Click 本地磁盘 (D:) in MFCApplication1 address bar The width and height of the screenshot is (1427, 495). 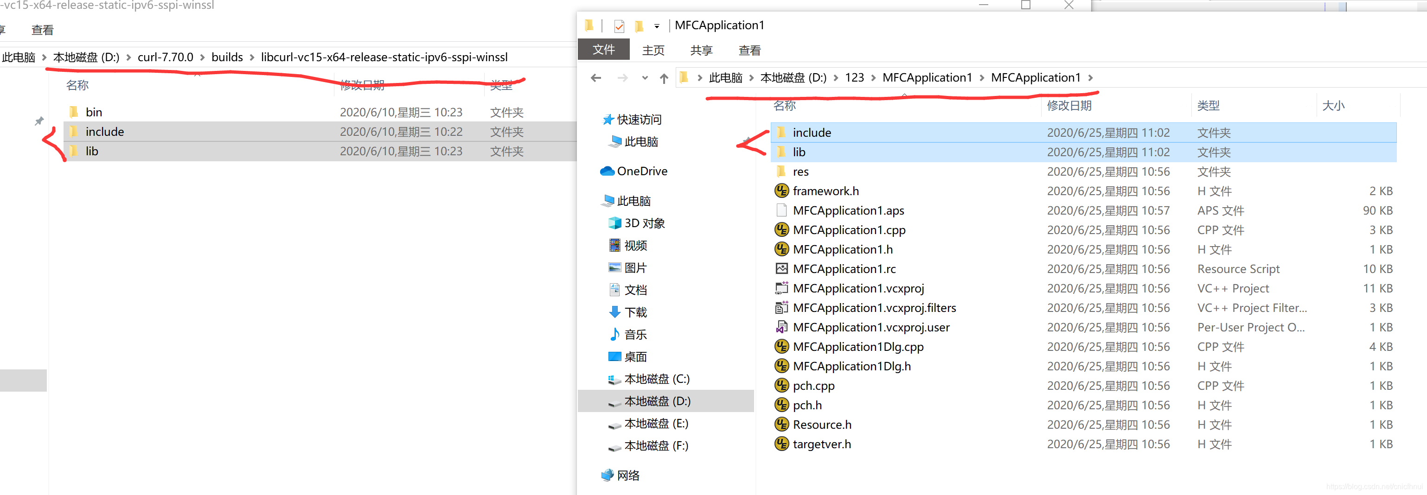tap(793, 77)
